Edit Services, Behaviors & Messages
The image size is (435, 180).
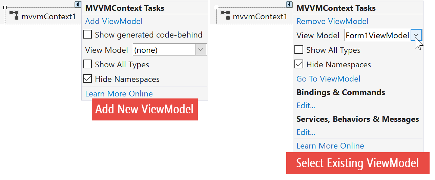pos(306,132)
